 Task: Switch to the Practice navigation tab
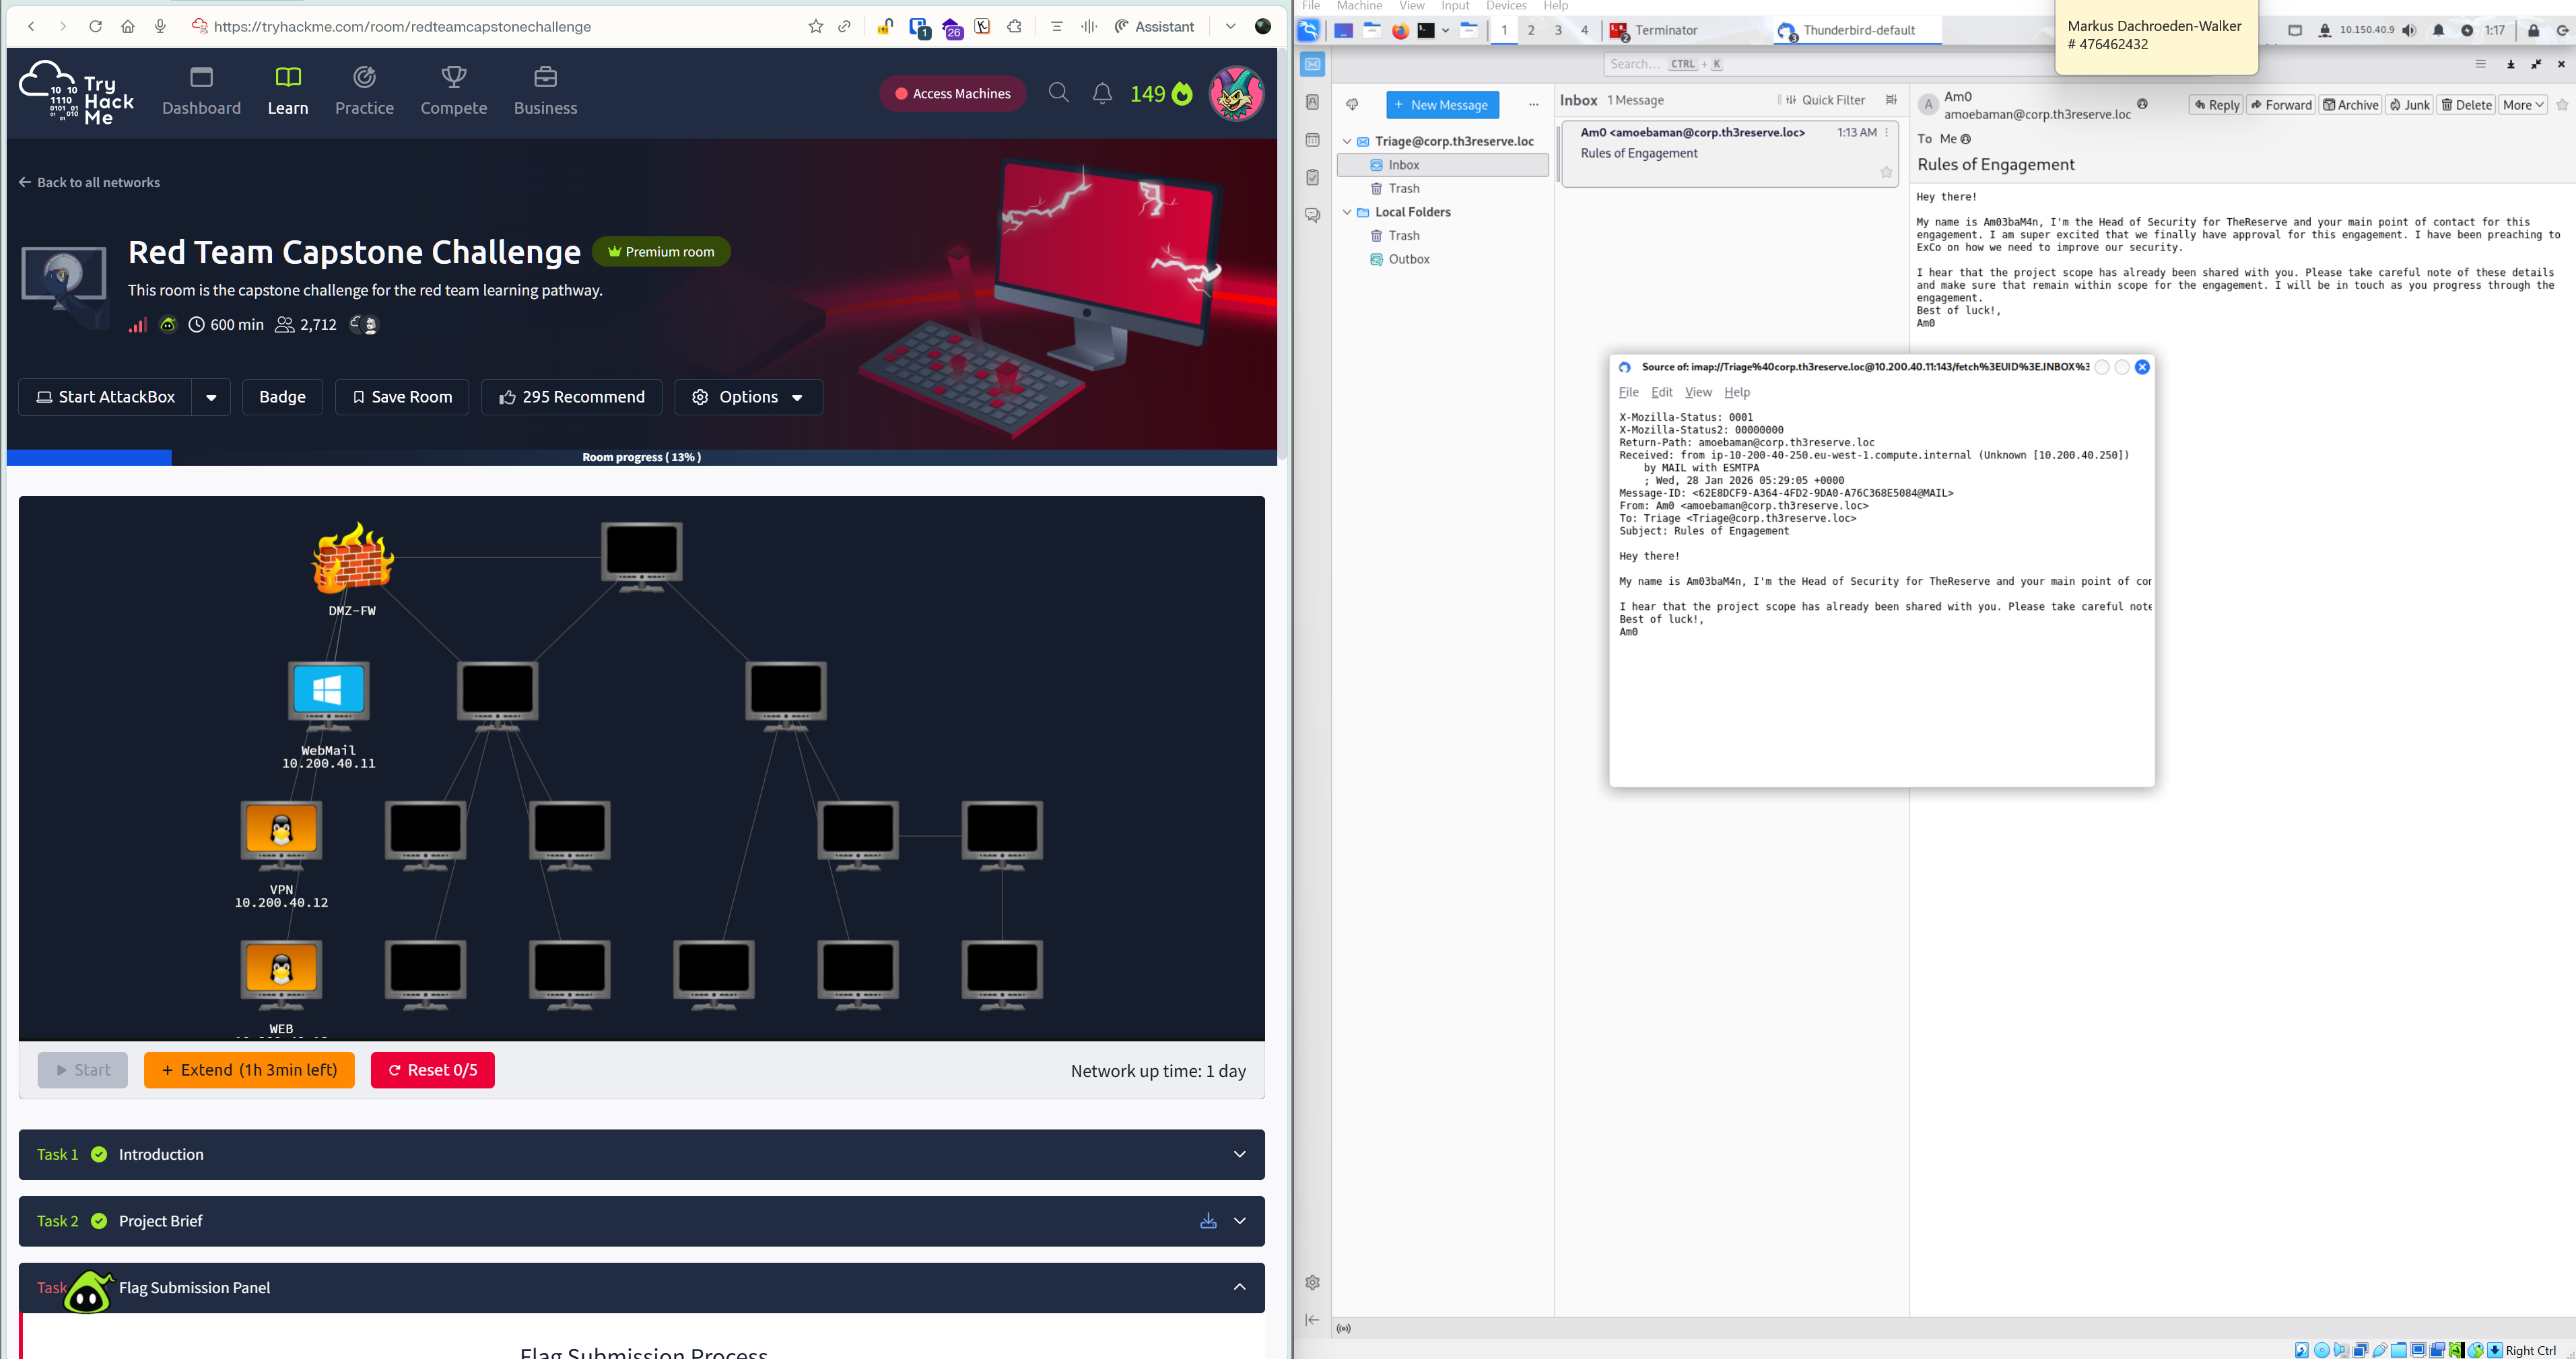364,91
